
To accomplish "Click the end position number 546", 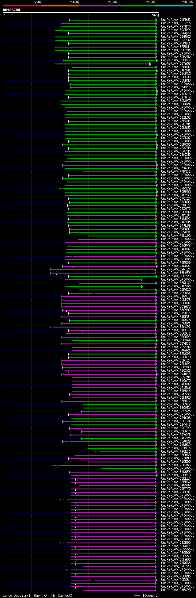I will click(x=155, y=15).
